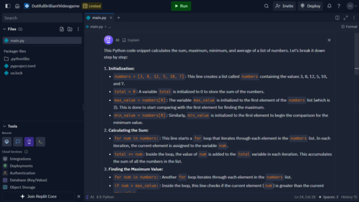Open the user avatar account dropdown
The image size is (359, 202).
[351, 6]
